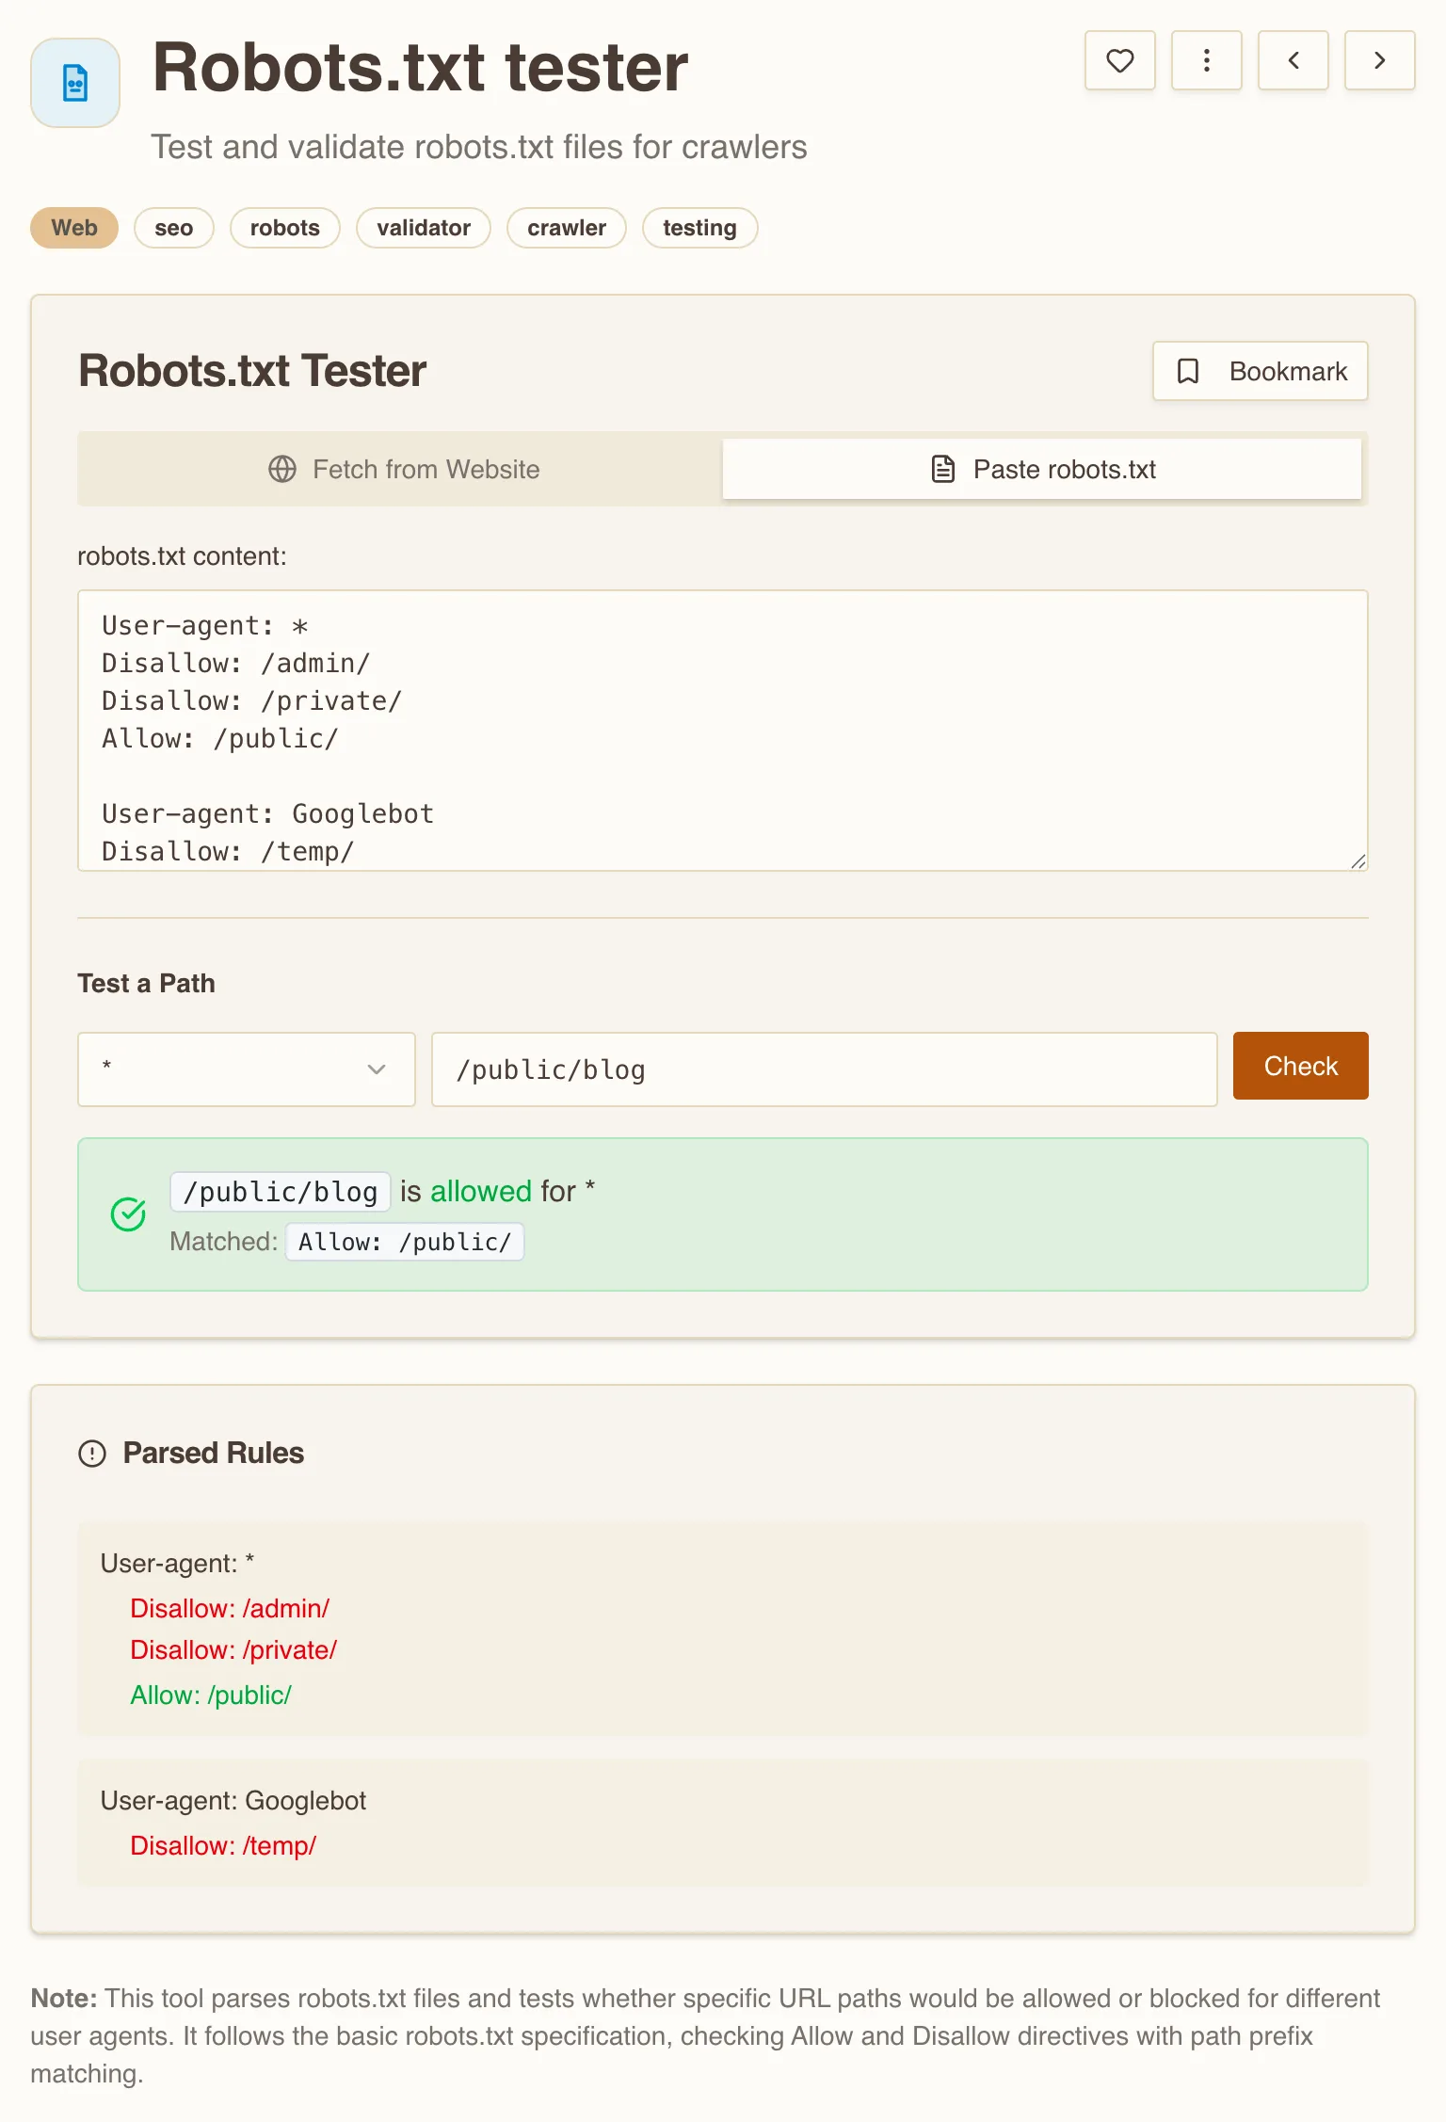Click the Check button
The image size is (1446, 2122).
click(x=1300, y=1066)
